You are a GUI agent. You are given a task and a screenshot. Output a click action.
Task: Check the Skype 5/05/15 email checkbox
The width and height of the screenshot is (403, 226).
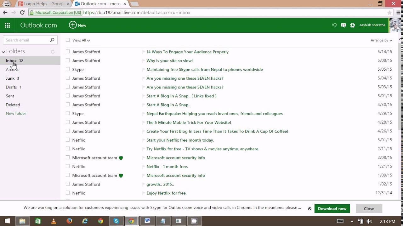[68, 69]
